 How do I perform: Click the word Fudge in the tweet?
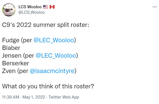pos(11,40)
